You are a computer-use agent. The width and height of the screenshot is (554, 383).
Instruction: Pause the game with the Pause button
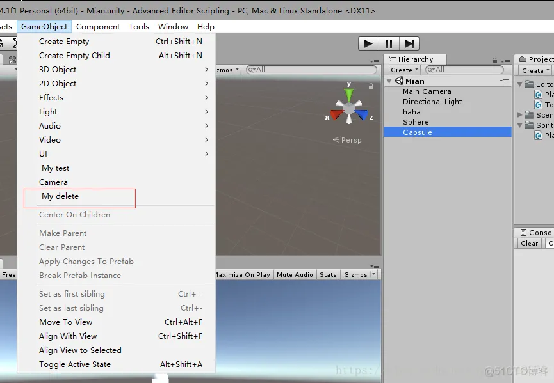(389, 43)
